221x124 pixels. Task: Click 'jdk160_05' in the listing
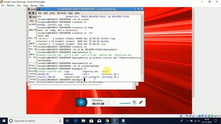click(x=43, y=74)
